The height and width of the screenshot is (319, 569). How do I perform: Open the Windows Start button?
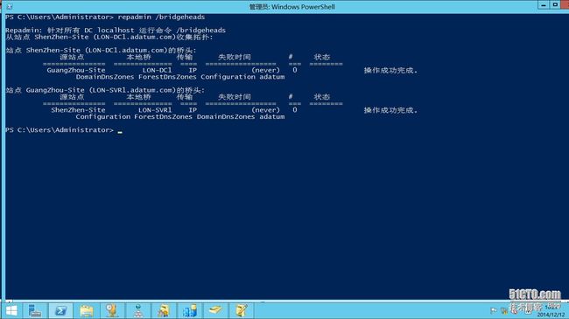[x=11, y=310]
